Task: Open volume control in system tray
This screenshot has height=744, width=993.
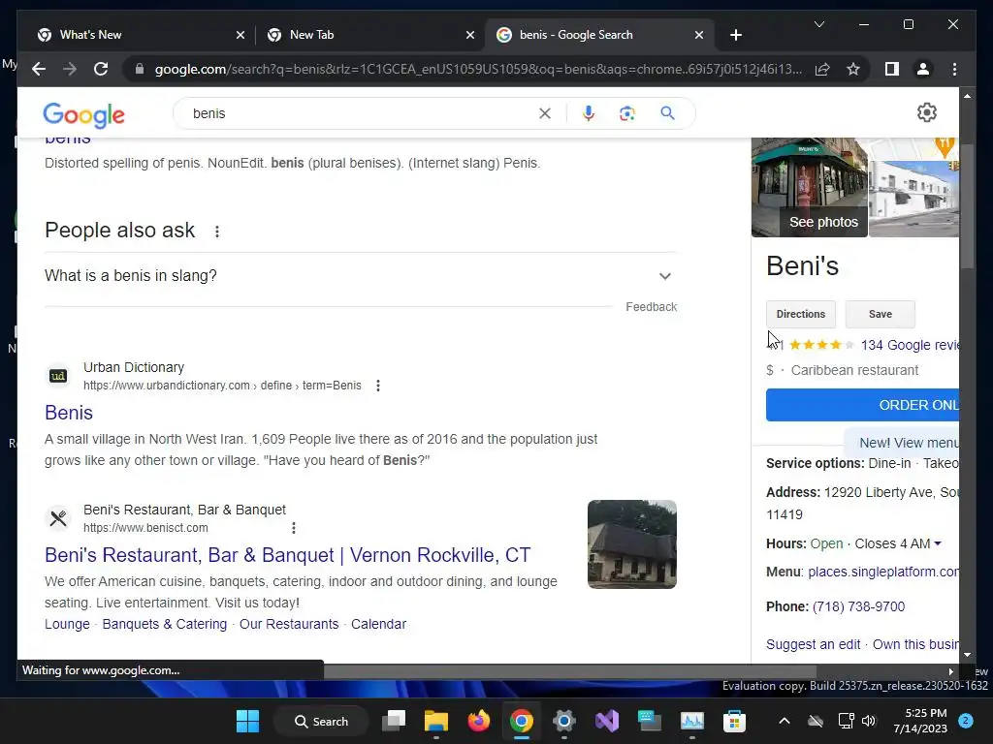Action: [869, 721]
